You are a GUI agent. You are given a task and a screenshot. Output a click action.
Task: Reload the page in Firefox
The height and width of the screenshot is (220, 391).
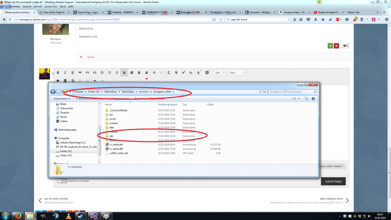click(x=221, y=20)
